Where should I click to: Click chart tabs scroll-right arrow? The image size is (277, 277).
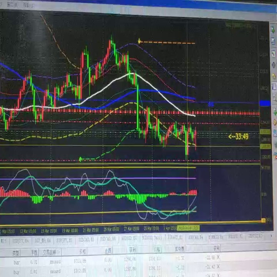click(271, 235)
